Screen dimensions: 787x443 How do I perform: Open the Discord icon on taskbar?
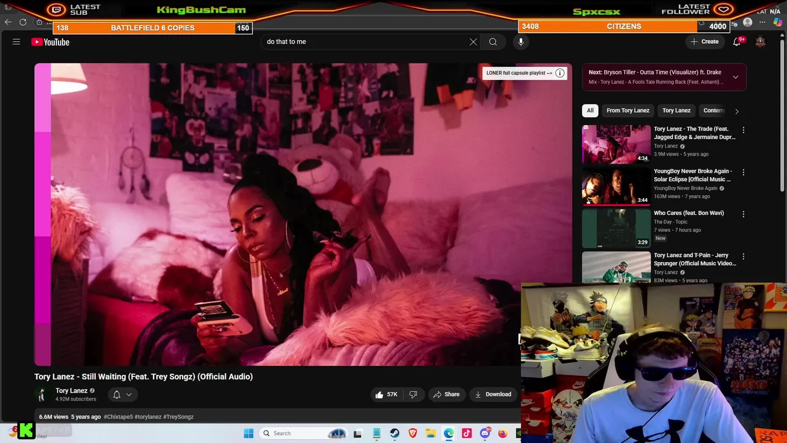[x=485, y=433]
